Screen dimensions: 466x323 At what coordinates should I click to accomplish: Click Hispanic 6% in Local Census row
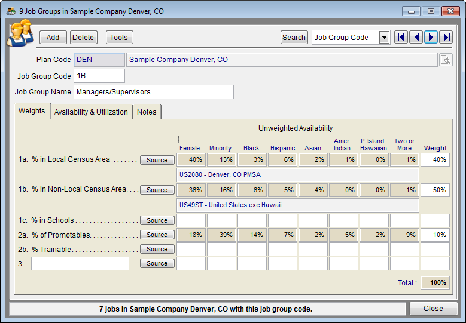[x=282, y=160]
